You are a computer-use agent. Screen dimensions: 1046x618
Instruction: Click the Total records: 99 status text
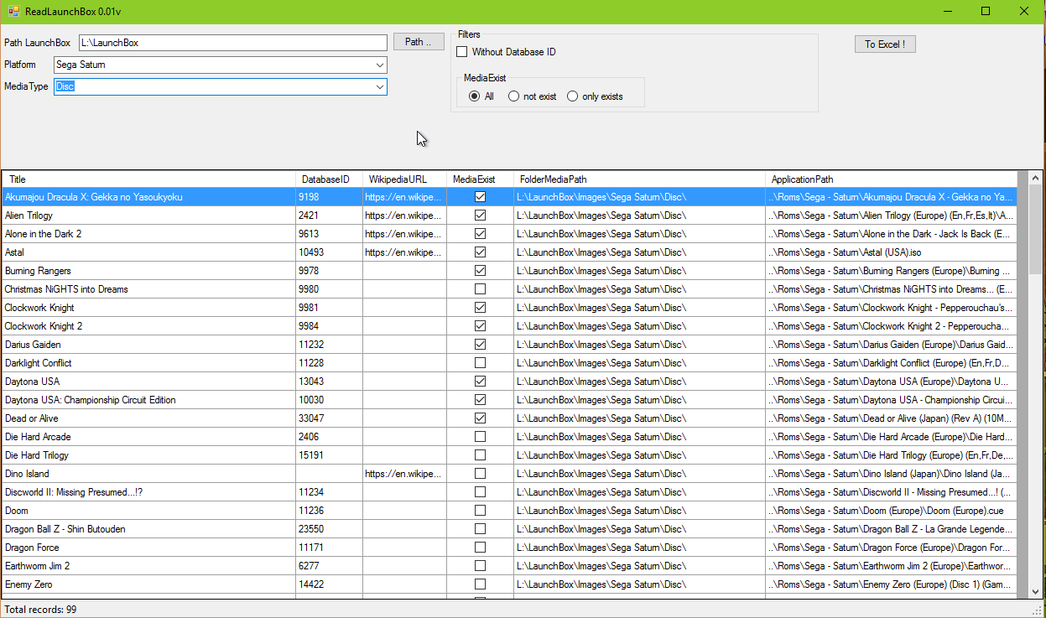point(40,610)
